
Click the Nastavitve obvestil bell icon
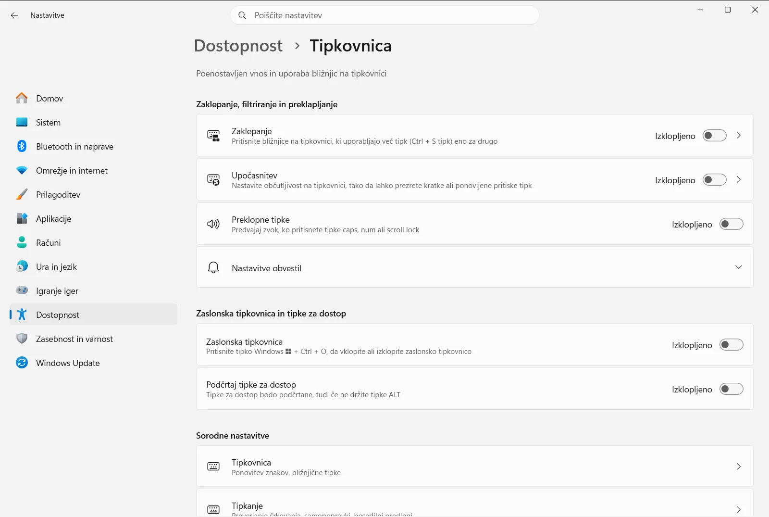coord(213,267)
